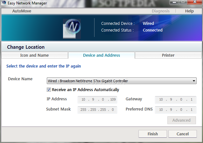The height and width of the screenshot is (143, 203).
Task: Close the Easy Network Manager window
Action: [195, 2]
